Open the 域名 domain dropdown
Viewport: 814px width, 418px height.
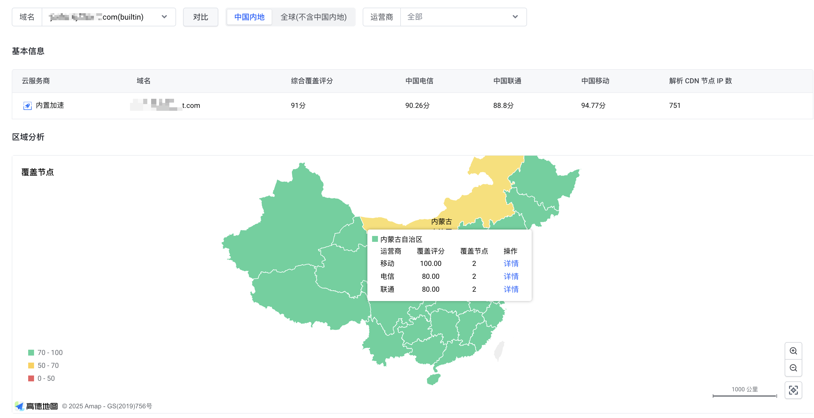[x=108, y=17]
